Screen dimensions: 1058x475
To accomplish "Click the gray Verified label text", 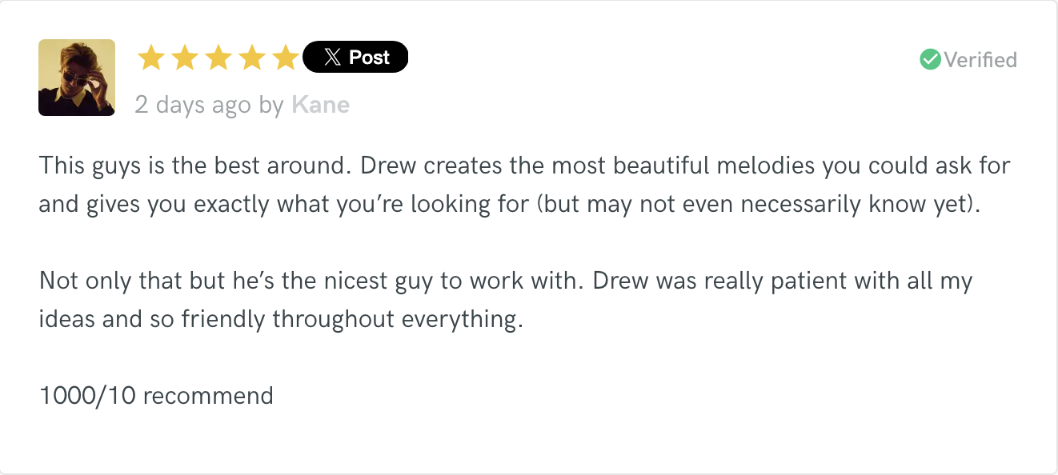I will point(980,60).
